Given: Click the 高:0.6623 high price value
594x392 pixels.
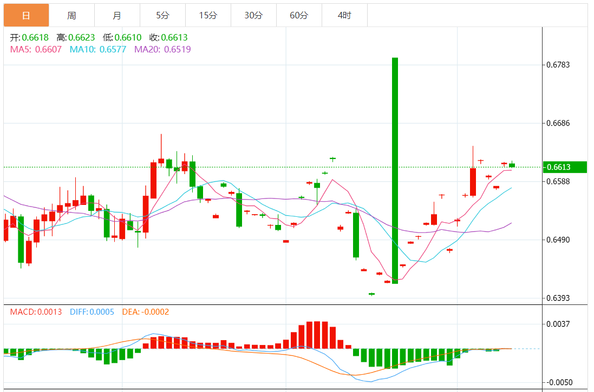Looking at the screenshot, I should tap(76, 37).
